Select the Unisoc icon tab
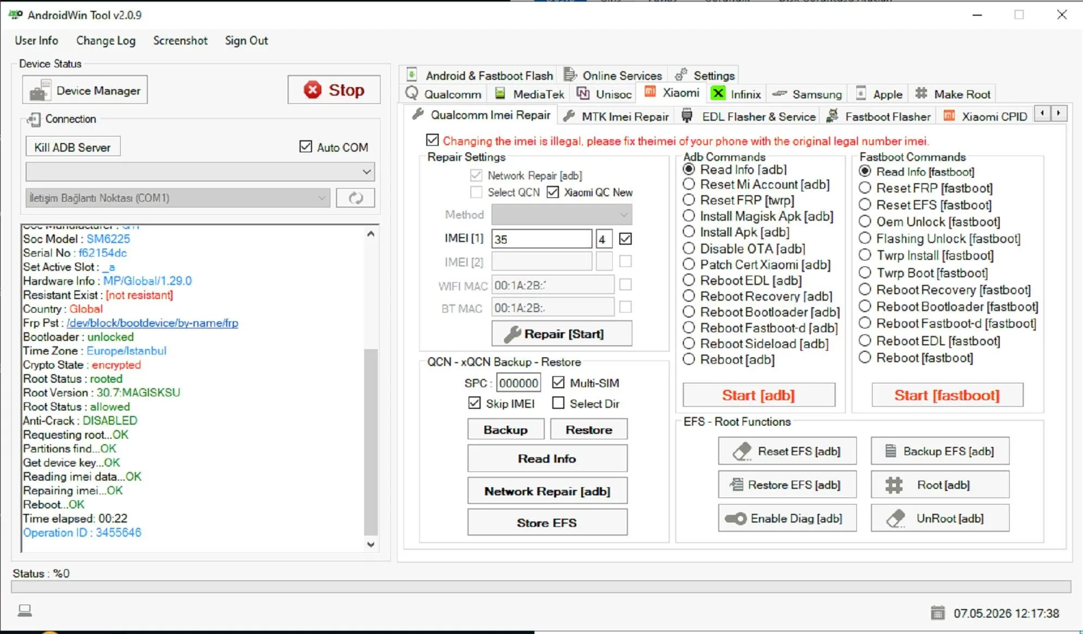The height and width of the screenshot is (634, 1083). (583, 94)
